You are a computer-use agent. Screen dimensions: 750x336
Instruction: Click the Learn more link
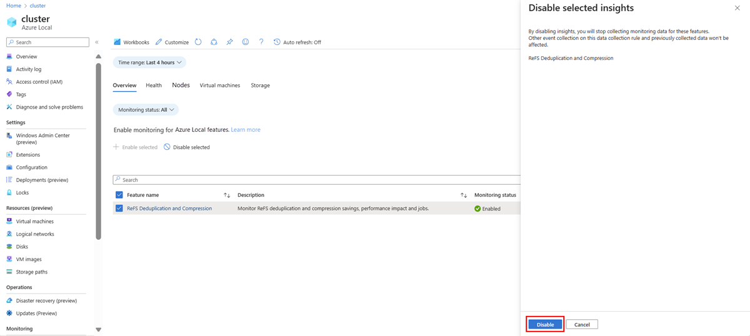pos(246,130)
